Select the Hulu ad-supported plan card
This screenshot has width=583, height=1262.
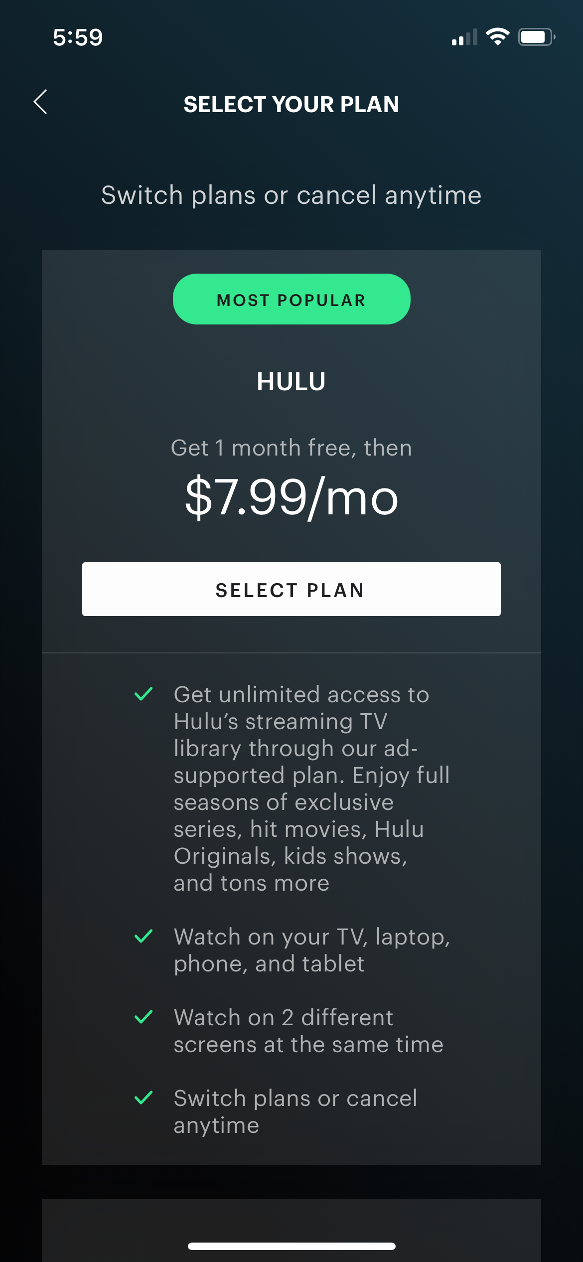[x=291, y=449]
